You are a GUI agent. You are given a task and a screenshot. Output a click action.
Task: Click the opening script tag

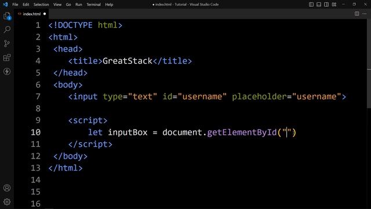88,120
